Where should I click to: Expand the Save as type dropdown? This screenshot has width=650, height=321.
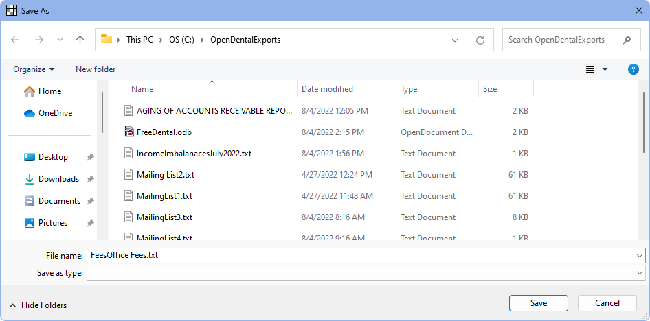640,273
